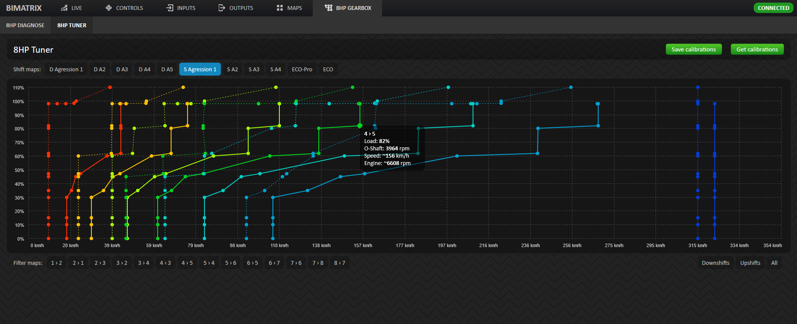The width and height of the screenshot is (797, 324).
Task: Show All shift curves
Action: click(x=774, y=263)
